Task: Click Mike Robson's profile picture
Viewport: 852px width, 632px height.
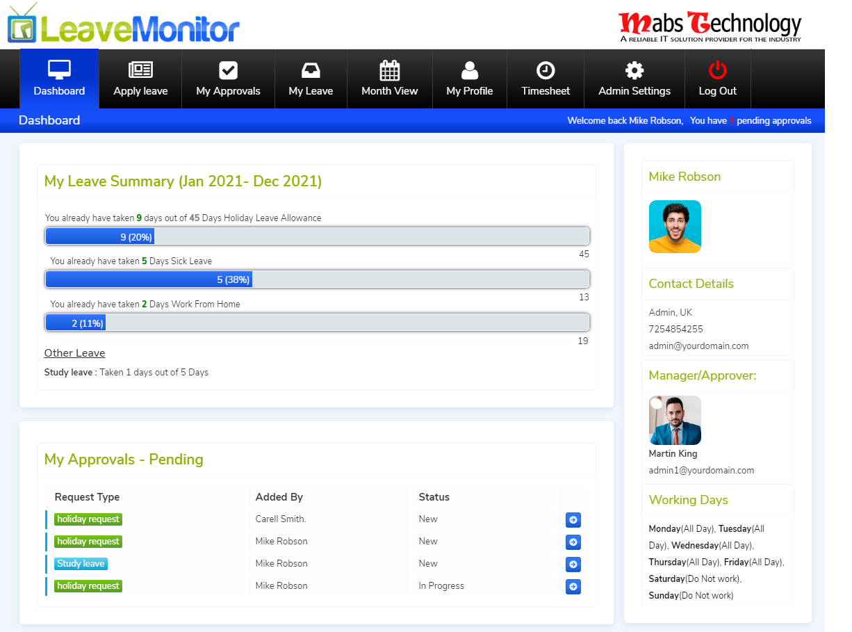Action: 675,226
